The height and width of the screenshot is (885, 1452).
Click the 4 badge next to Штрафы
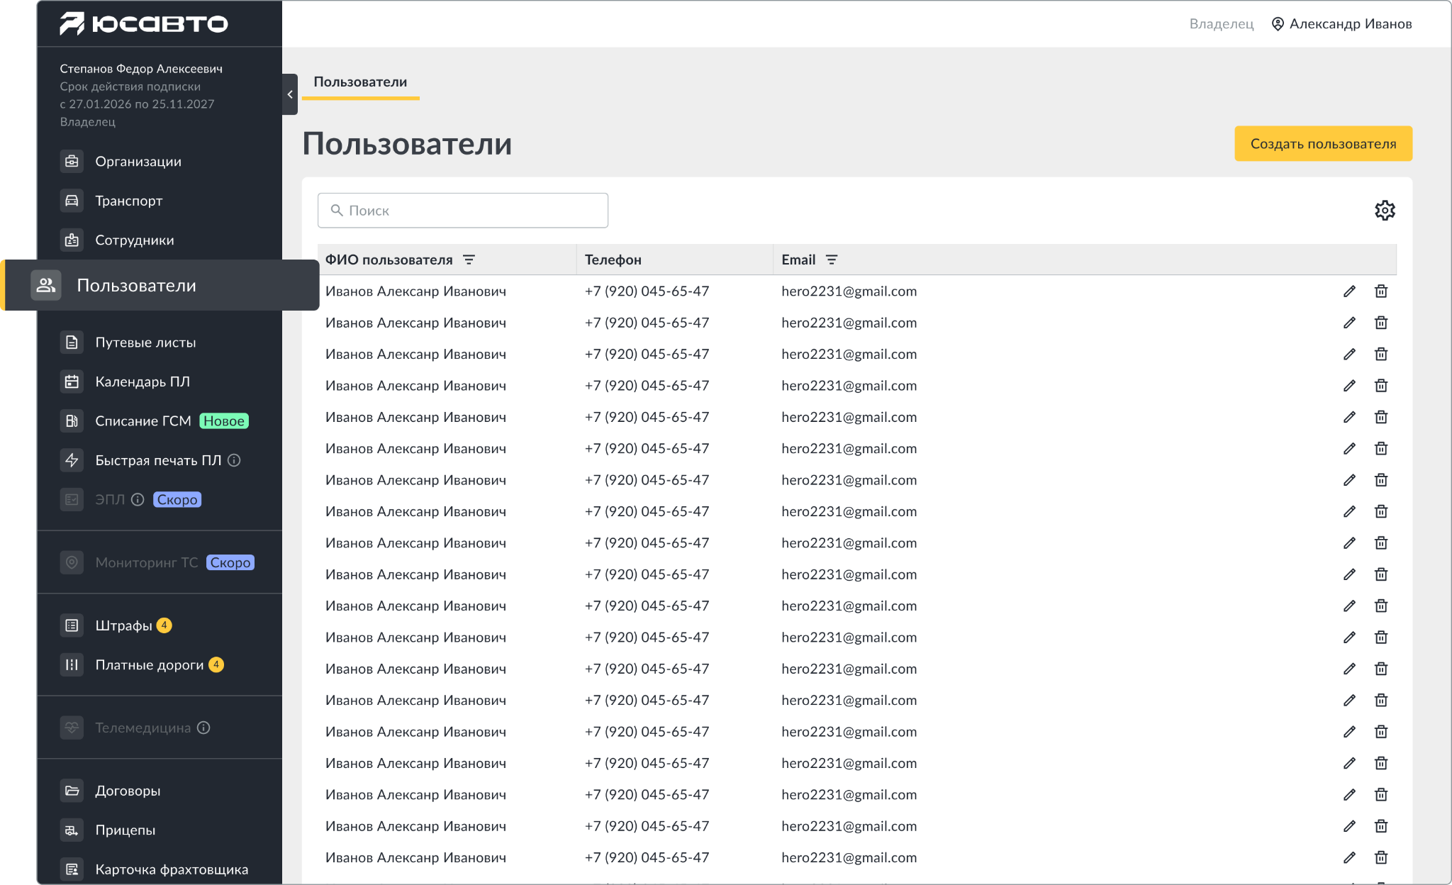(x=164, y=625)
